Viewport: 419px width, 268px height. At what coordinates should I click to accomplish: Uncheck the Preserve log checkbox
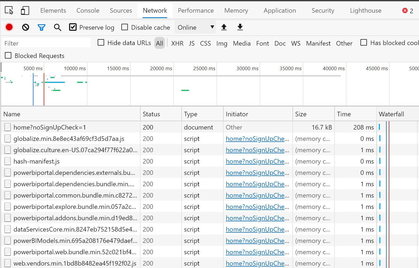(x=73, y=27)
